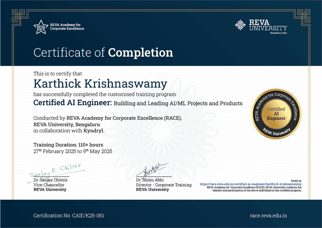Click the "Vice-Chancellor" title
This screenshot has height=228, width=322.
(49, 185)
